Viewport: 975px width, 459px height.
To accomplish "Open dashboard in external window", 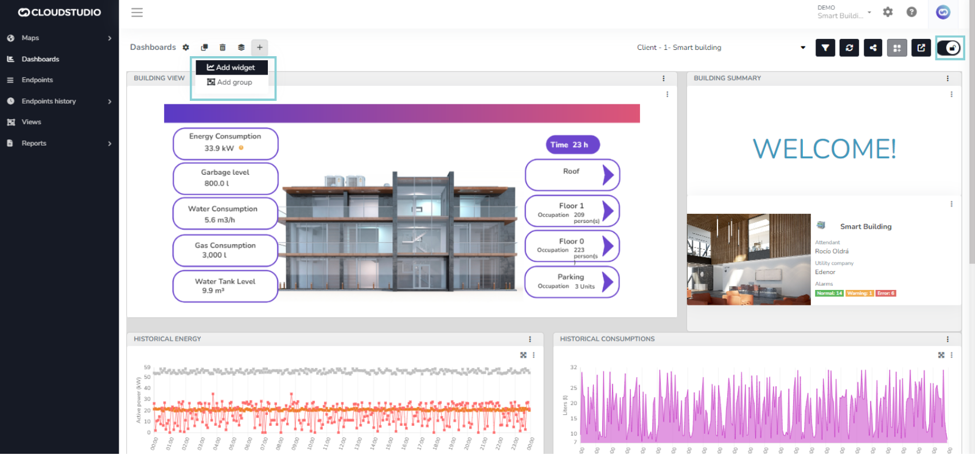I will pos(921,48).
